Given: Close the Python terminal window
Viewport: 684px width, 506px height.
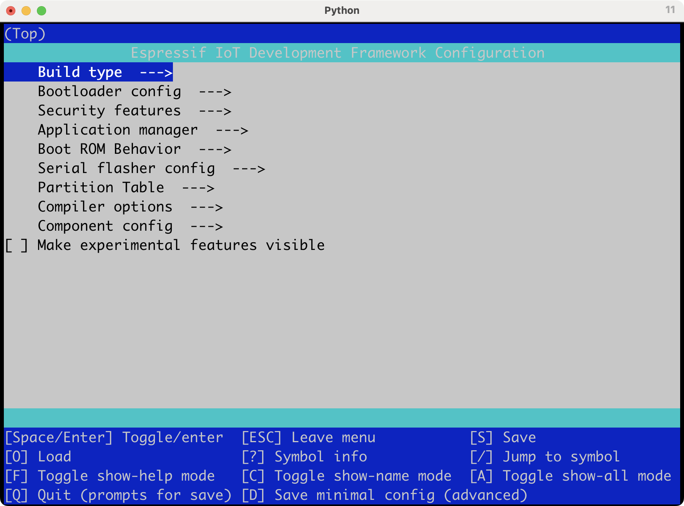Looking at the screenshot, I should pyautogui.click(x=11, y=11).
